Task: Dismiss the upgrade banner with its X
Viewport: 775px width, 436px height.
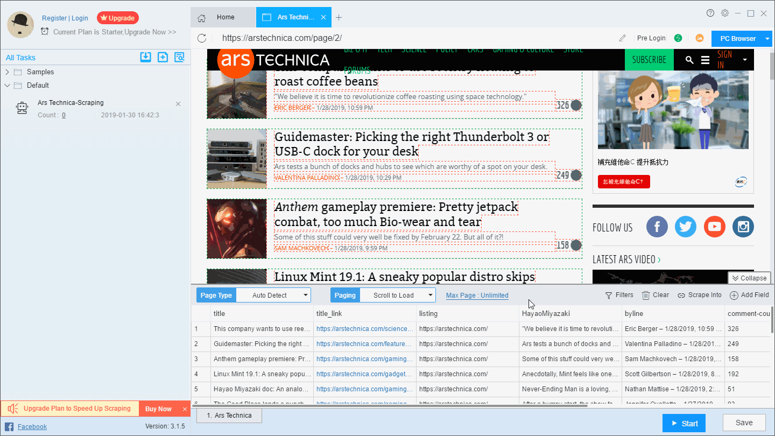Action: click(x=185, y=409)
